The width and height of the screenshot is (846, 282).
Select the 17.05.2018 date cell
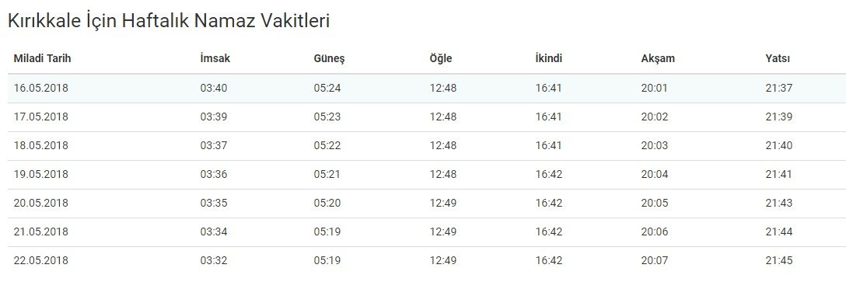41,117
